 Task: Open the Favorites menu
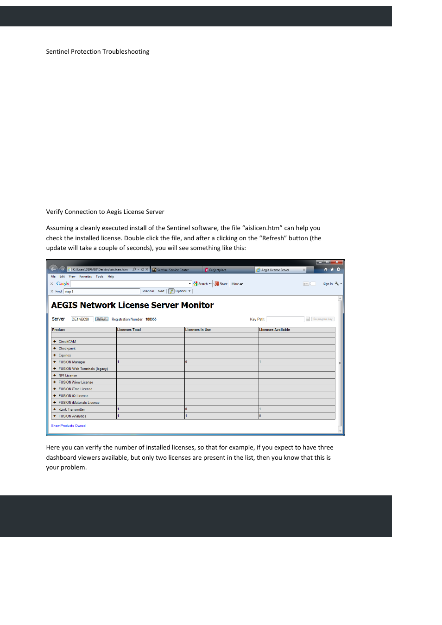(86, 276)
